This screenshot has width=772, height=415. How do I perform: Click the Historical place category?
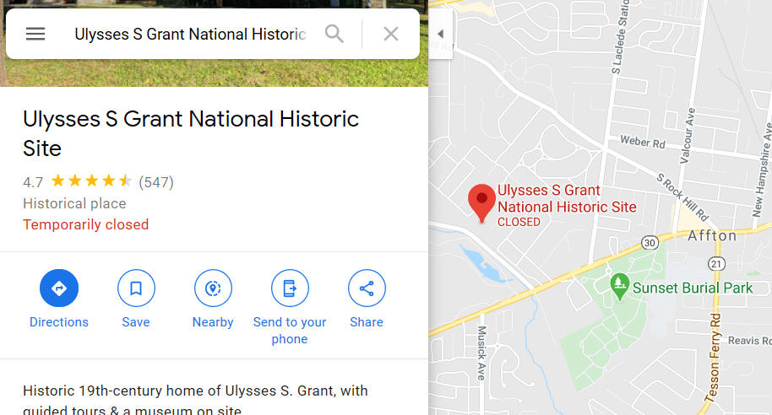pyautogui.click(x=74, y=203)
